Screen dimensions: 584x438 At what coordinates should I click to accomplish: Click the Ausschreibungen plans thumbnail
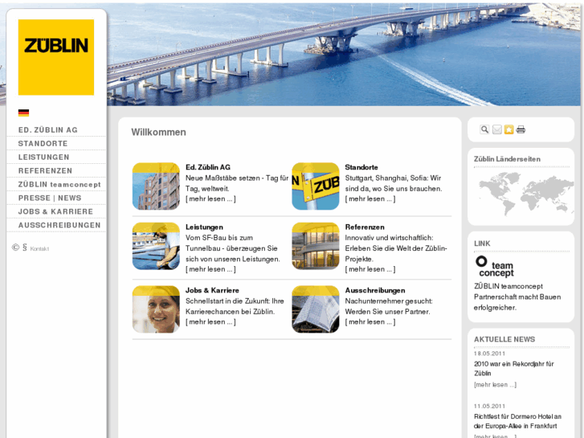(x=316, y=309)
